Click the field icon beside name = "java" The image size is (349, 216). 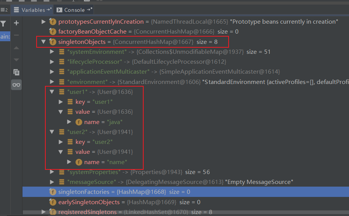79,122
